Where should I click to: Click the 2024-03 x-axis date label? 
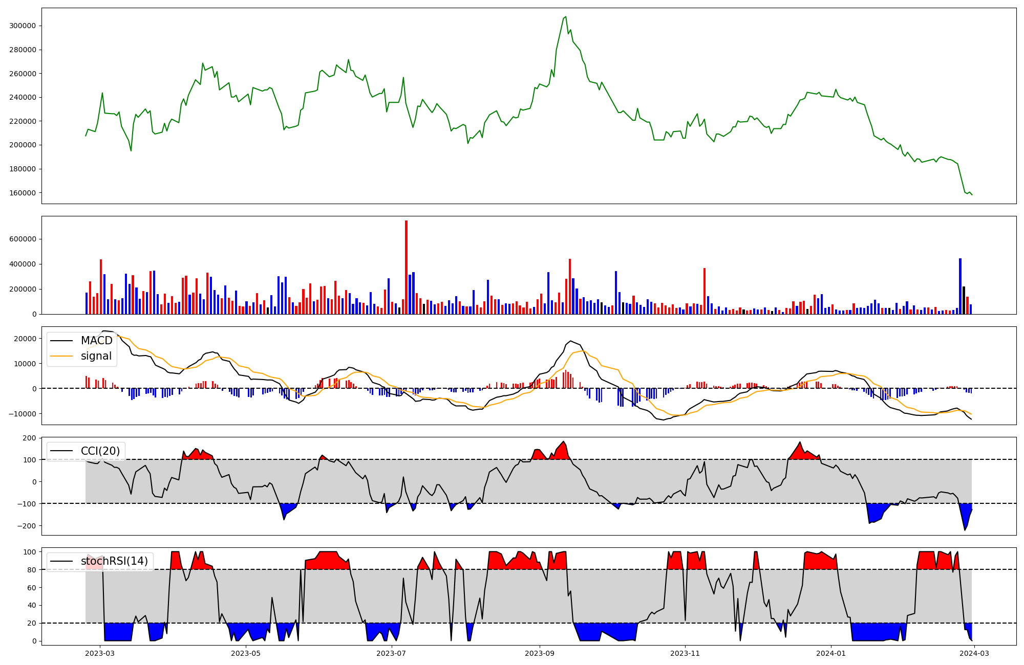(974, 653)
